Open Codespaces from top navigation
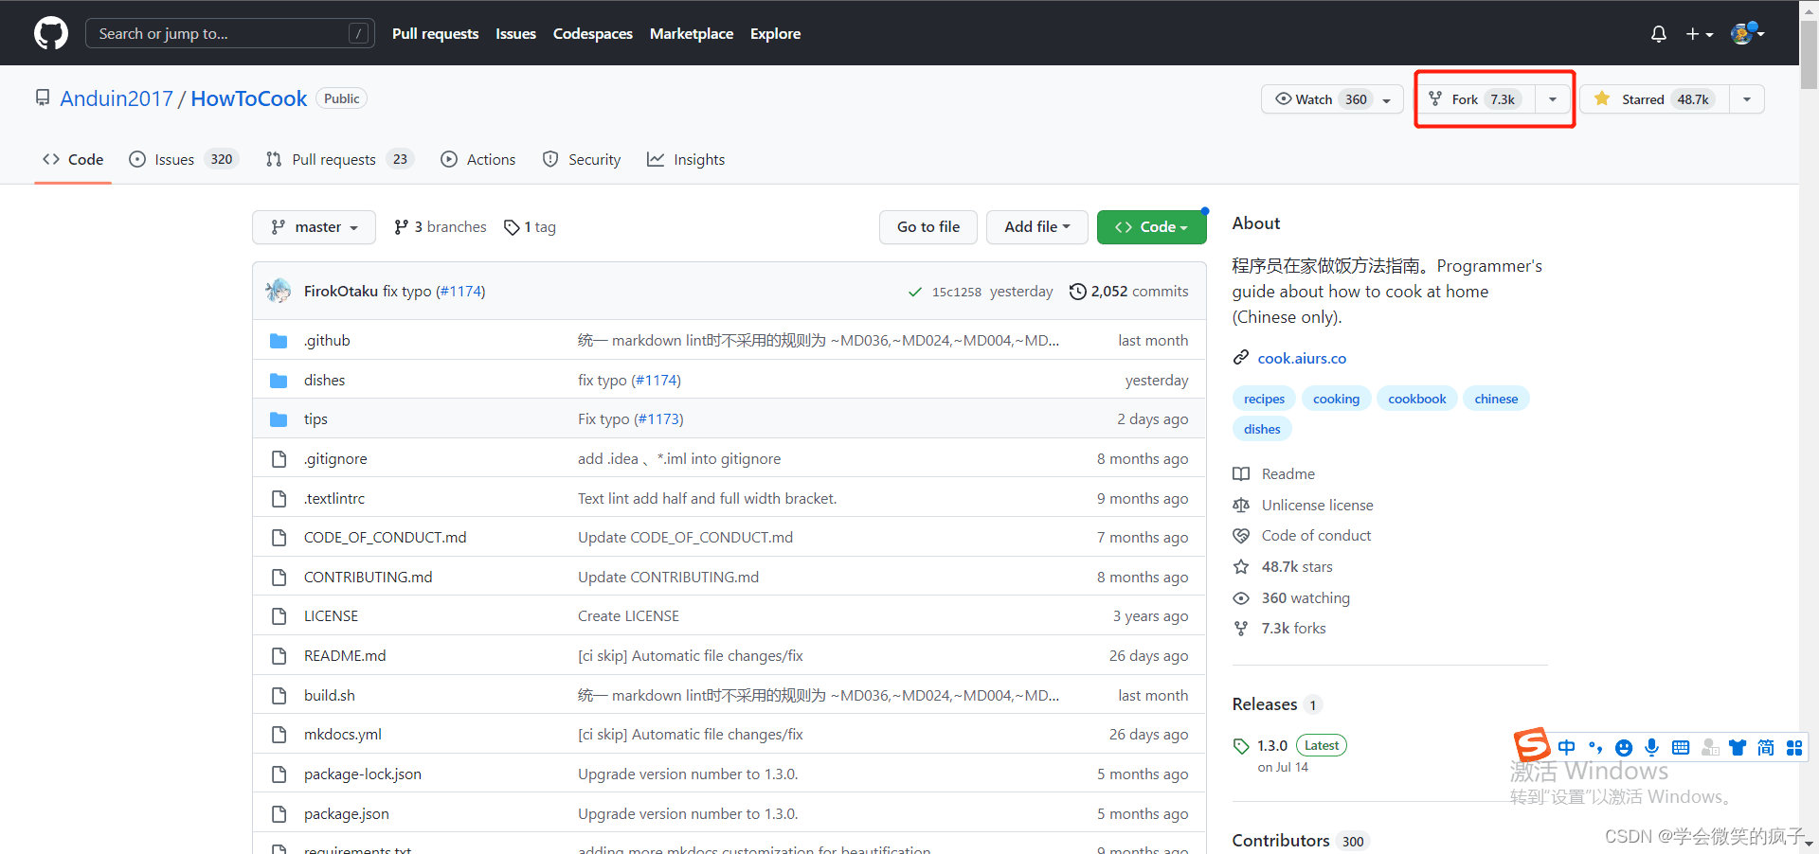Image resolution: width=1819 pixels, height=854 pixels. click(592, 33)
